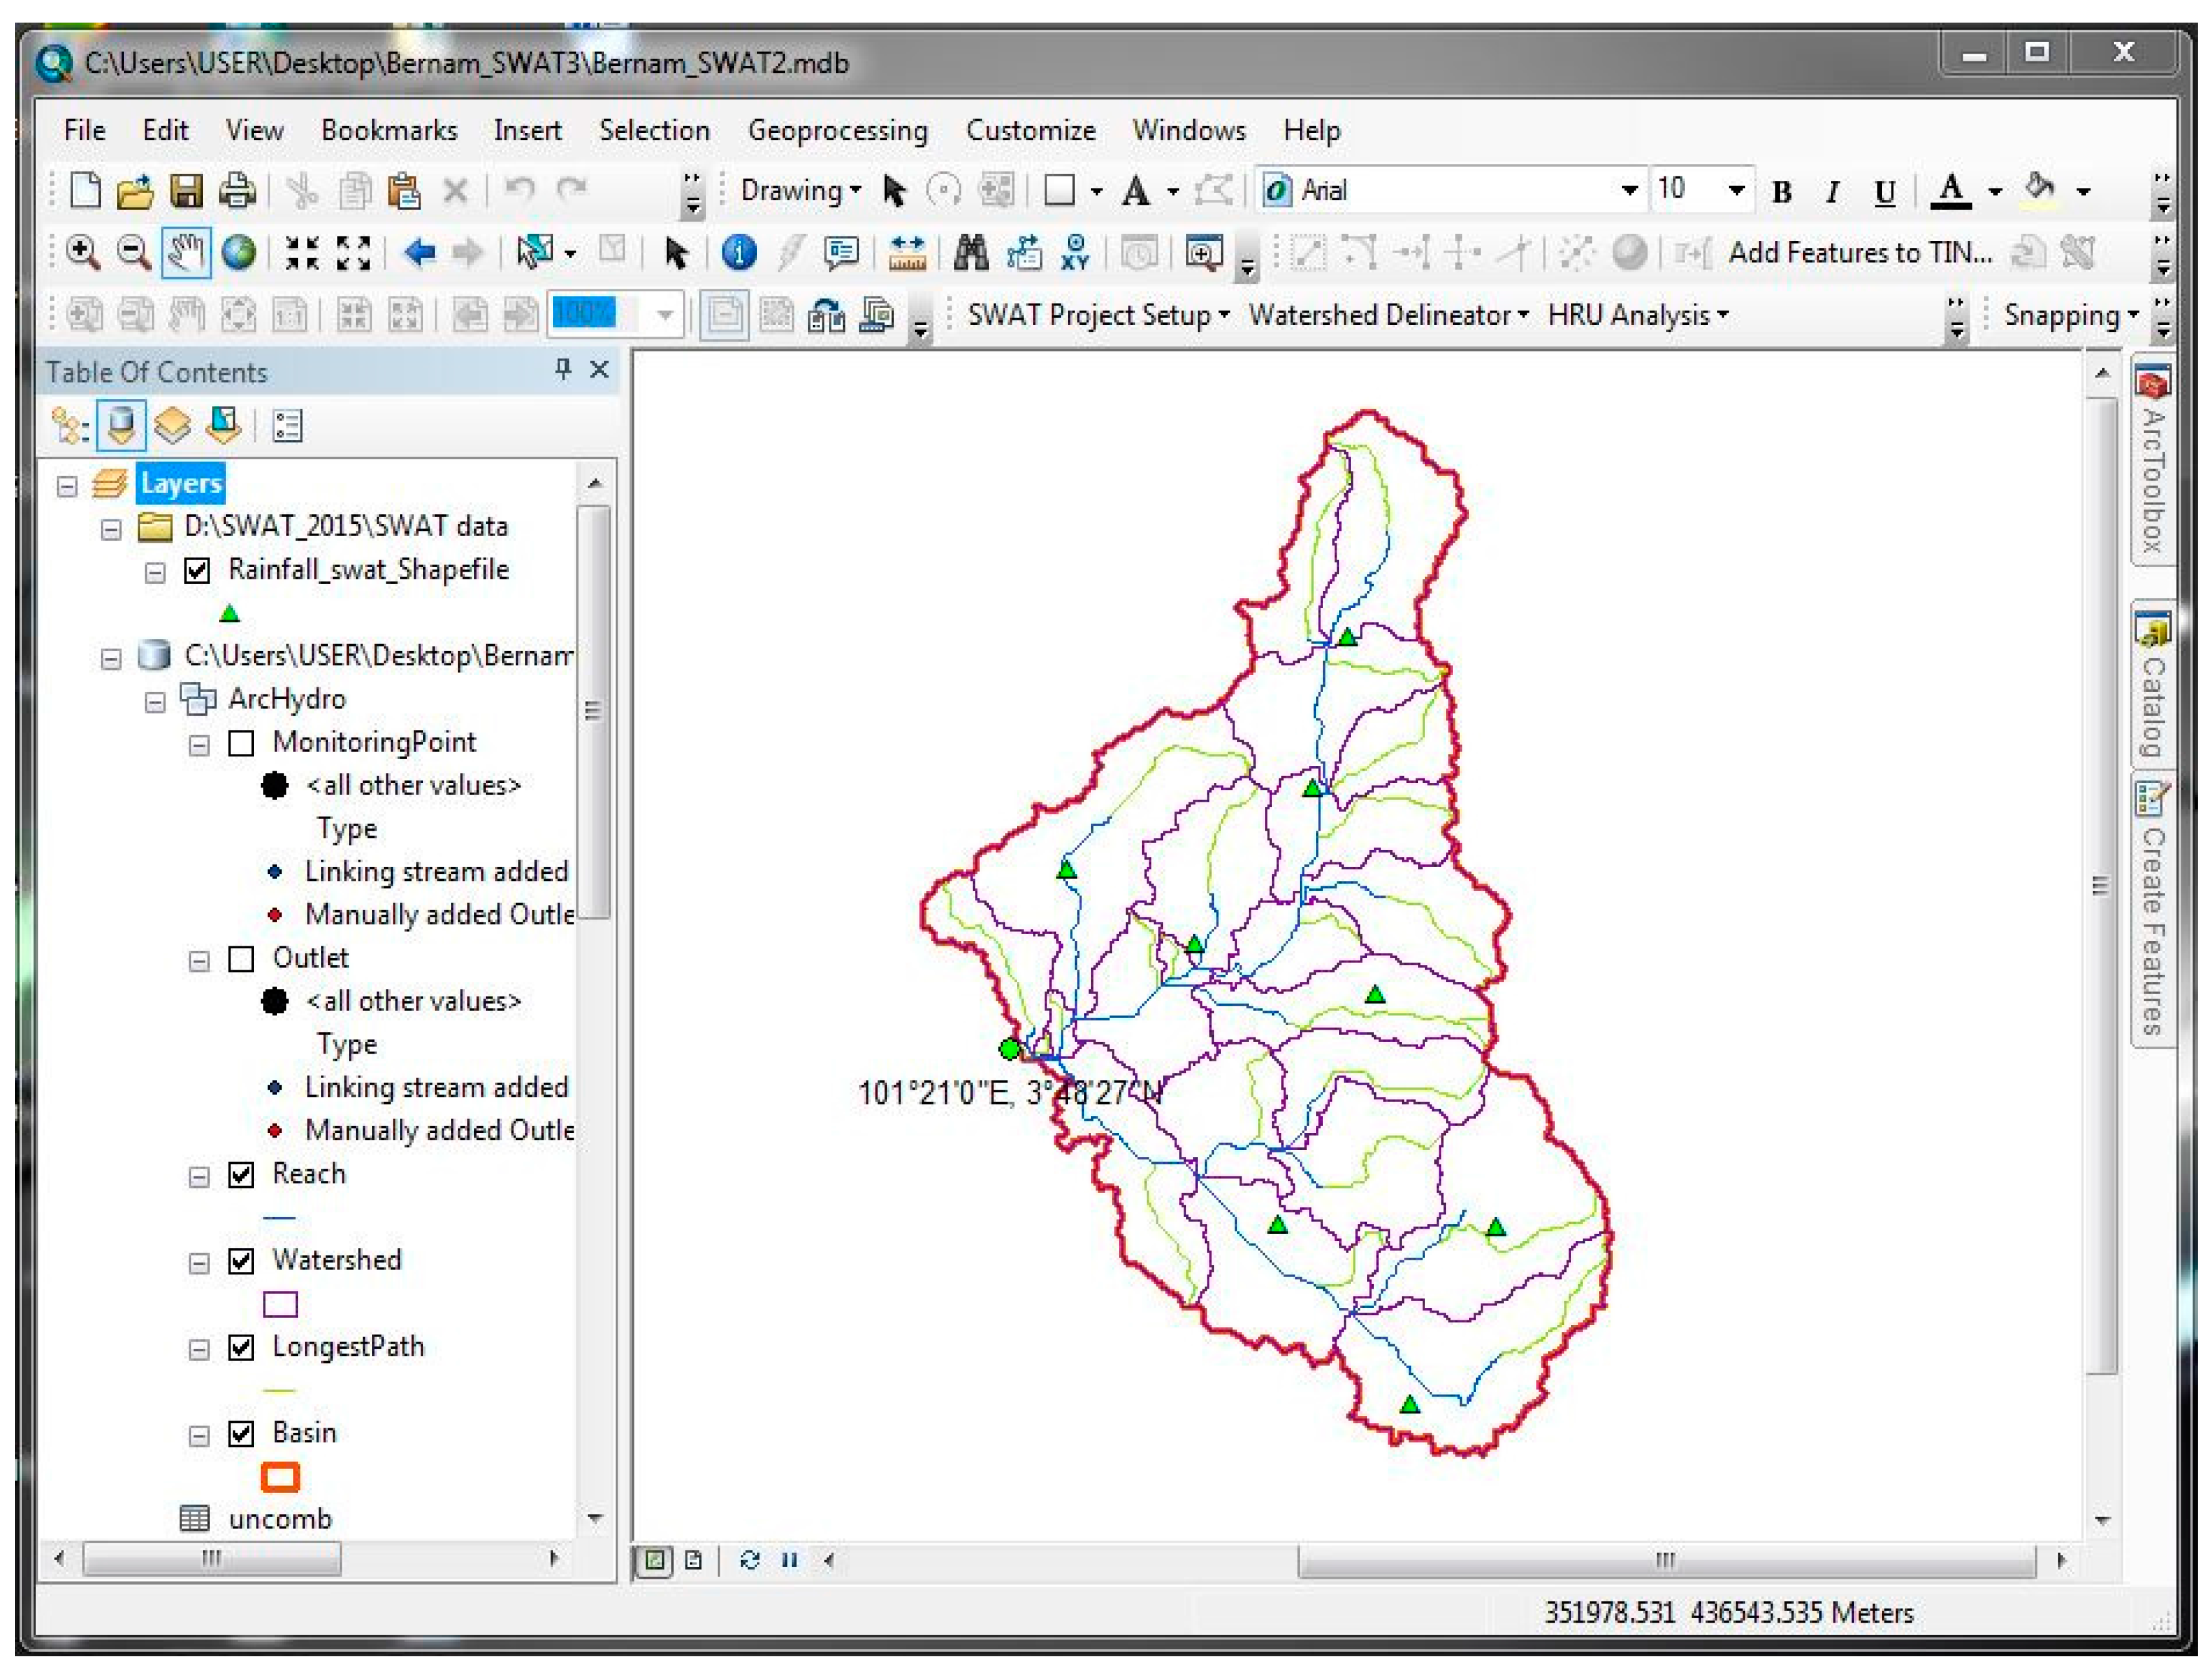The height and width of the screenshot is (1675, 2212).
Task: Uncheck the Rainfall_swat_Shapefile layer
Action: (197, 571)
